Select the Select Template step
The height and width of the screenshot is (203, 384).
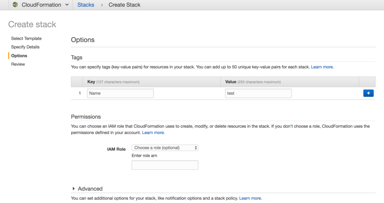coord(26,39)
